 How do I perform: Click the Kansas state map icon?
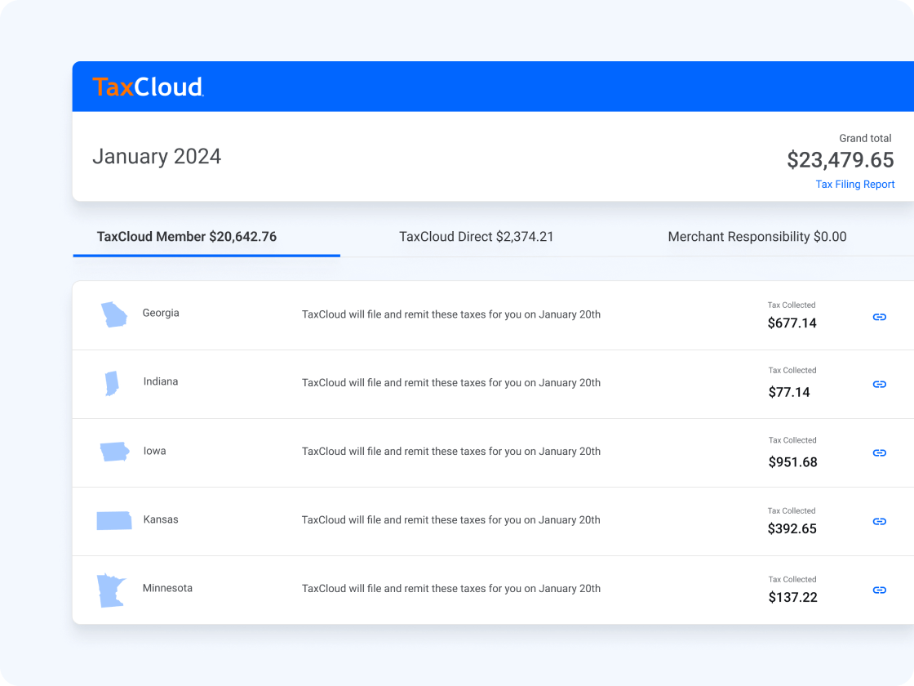113,519
